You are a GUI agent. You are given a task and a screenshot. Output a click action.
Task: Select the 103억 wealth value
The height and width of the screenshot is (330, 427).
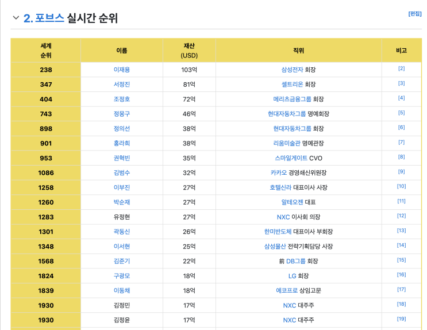(189, 70)
